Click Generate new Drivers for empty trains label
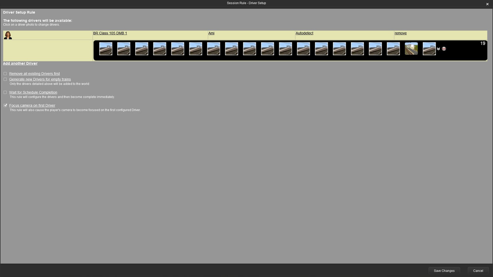The image size is (493, 277). point(40,79)
